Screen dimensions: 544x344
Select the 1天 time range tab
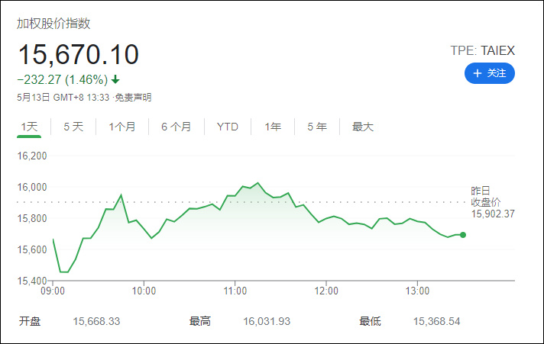[29, 127]
